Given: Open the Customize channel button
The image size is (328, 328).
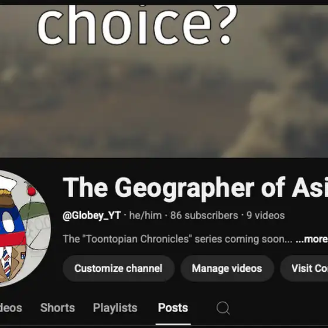Looking at the screenshot, I should [118, 268].
